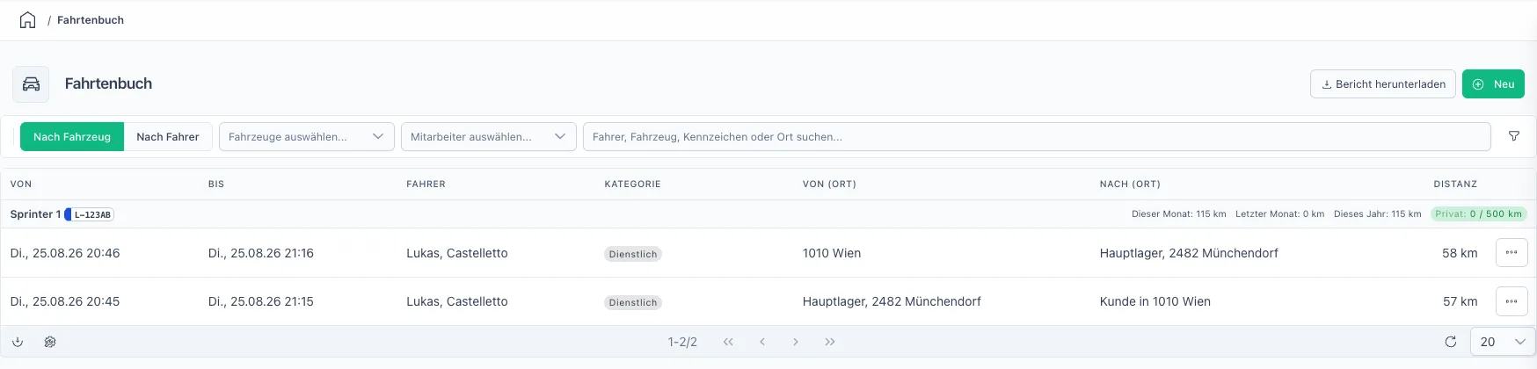1537x369 pixels.
Task: Click driver Lukas, Castelletto in 58 km row
Action: (x=457, y=253)
